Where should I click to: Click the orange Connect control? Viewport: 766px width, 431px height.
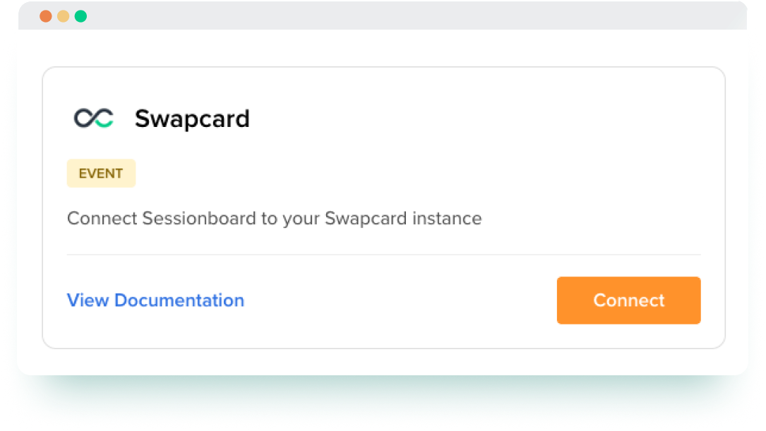click(628, 300)
